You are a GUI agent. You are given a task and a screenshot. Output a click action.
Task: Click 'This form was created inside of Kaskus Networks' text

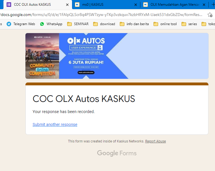click(106, 141)
